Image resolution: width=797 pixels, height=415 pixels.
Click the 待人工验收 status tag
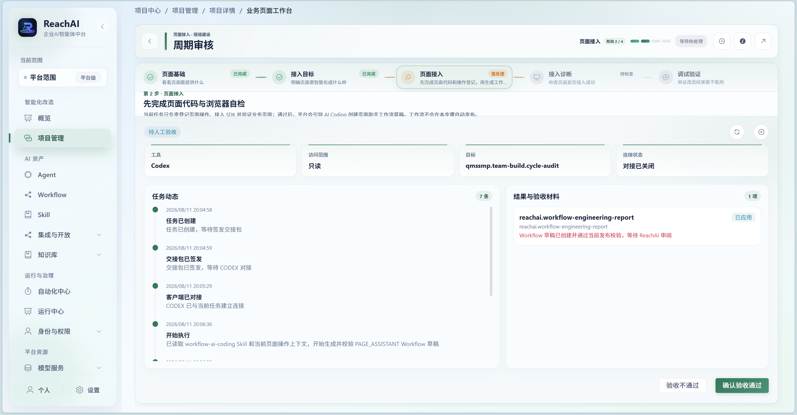pyautogui.click(x=162, y=132)
